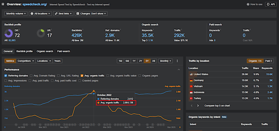Screen dimensions: 279x131
Task: Open the Locations dropdown in chart toolbar
Action: 44,61
